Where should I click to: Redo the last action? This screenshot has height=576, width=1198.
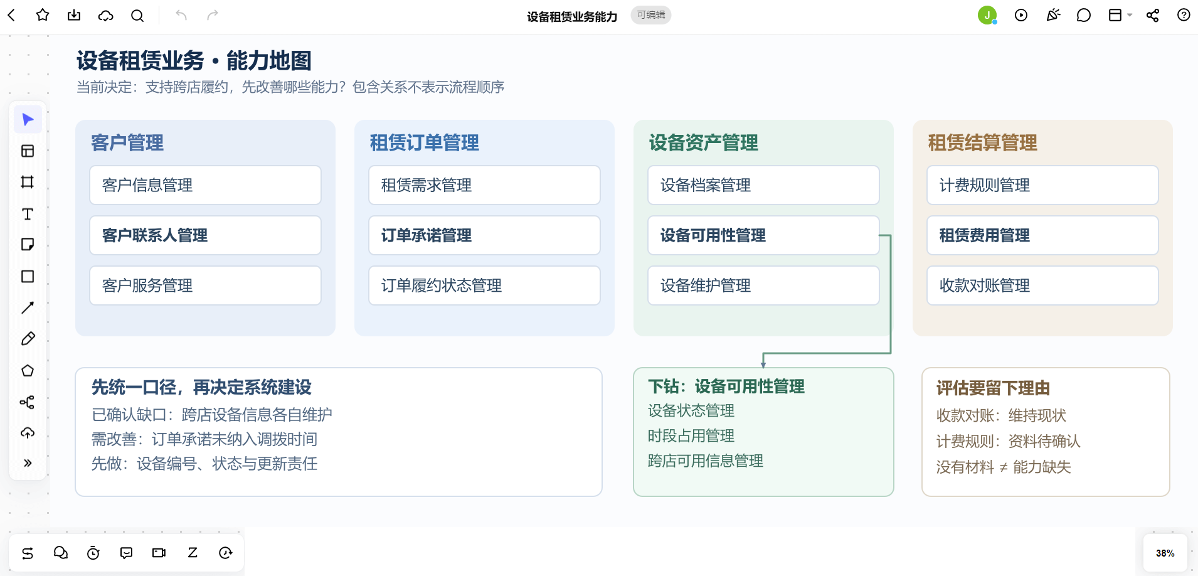tap(213, 15)
